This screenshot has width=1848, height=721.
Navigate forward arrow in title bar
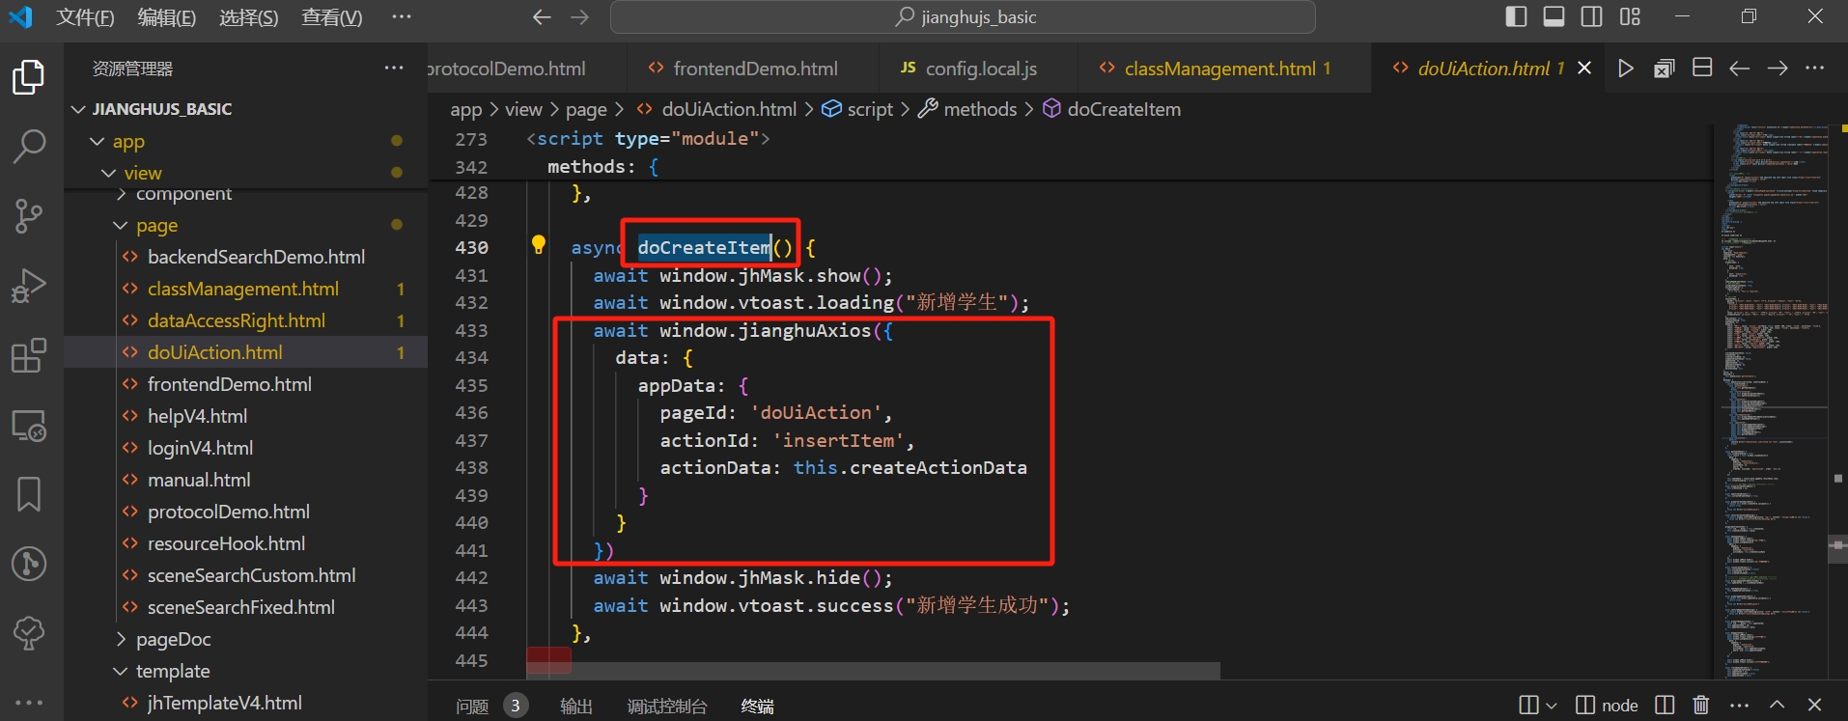[579, 17]
